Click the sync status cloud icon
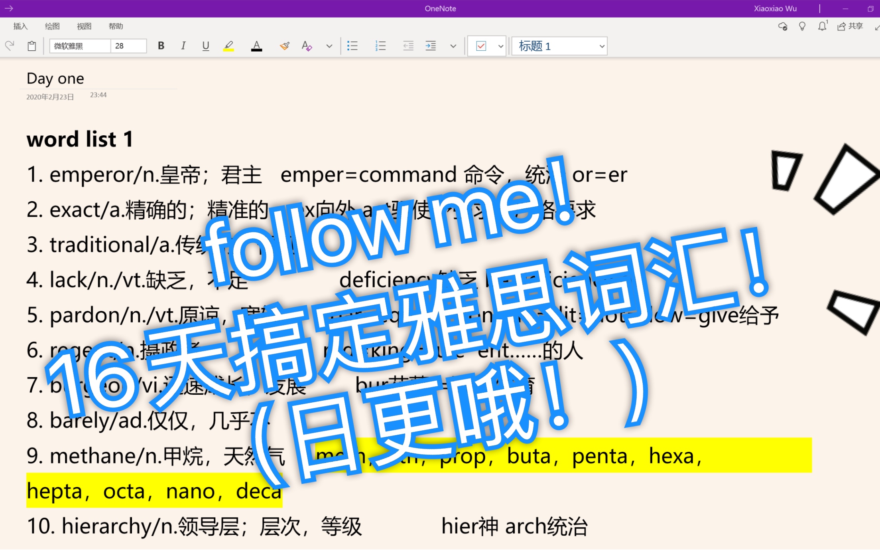This screenshot has width=880, height=550. point(783,26)
